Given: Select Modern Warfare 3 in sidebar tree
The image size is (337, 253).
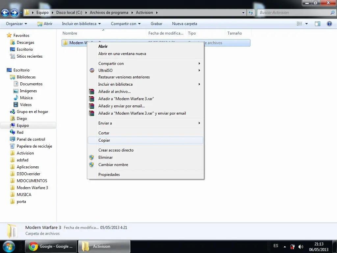Looking at the screenshot, I should point(32,187).
